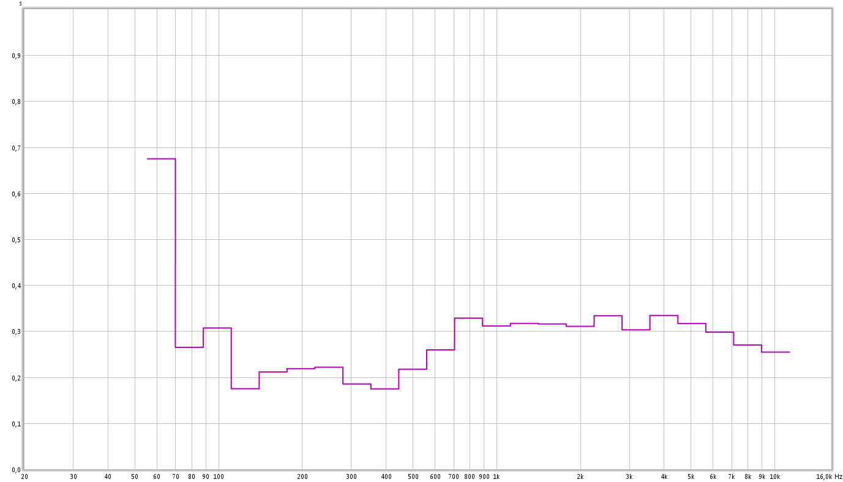Select the 0,7 vertical axis label
Viewport: 843px width, 482px height.
16,148
